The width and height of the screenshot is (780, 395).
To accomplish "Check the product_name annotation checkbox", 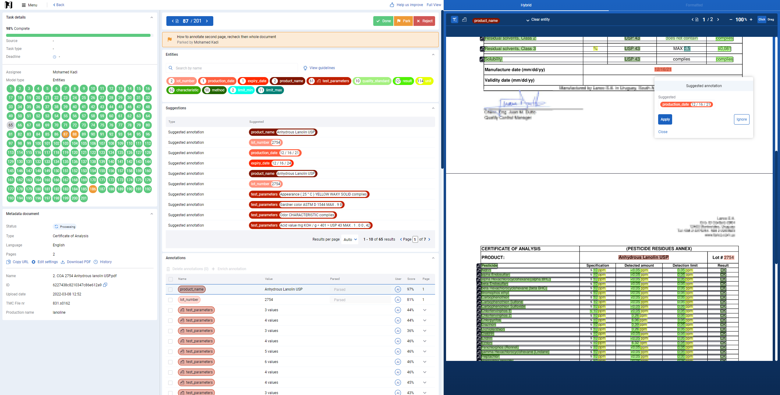I will pyautogui.click(x=170, y=290).
